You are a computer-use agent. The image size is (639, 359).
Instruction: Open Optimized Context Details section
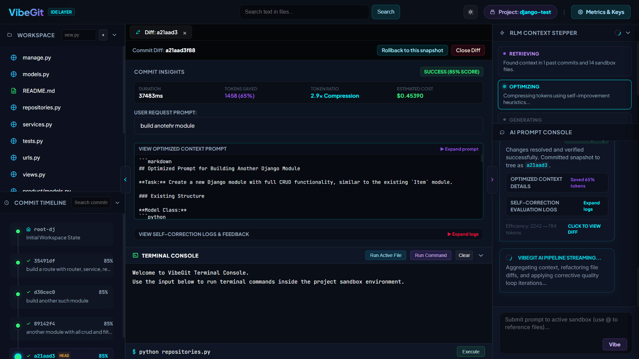click(557, 182)
